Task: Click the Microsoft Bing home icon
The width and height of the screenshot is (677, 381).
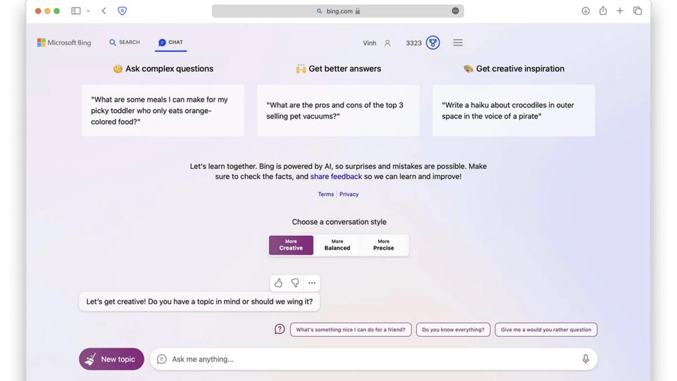Action: point(64,42)
